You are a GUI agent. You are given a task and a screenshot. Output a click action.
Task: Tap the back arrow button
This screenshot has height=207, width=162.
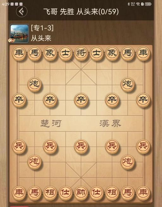point(22,11)
